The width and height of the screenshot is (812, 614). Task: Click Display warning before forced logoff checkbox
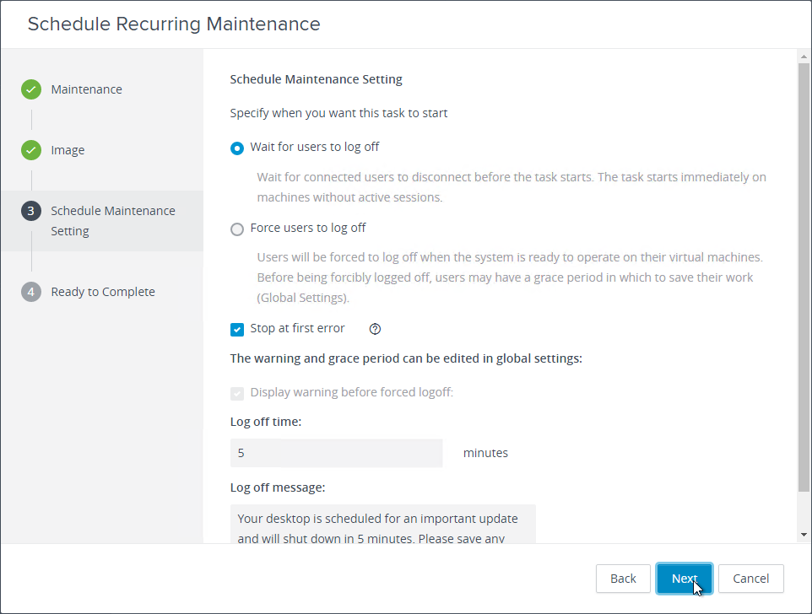237,394
